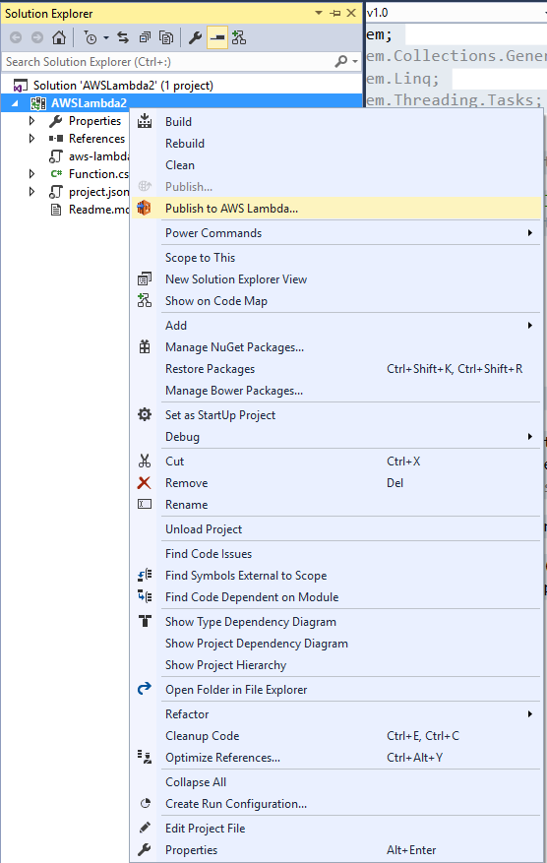The width and height of the screenshot is (547, 863).
Task: Click the Collapse All toolbar icon
Action: coord(145,37)
